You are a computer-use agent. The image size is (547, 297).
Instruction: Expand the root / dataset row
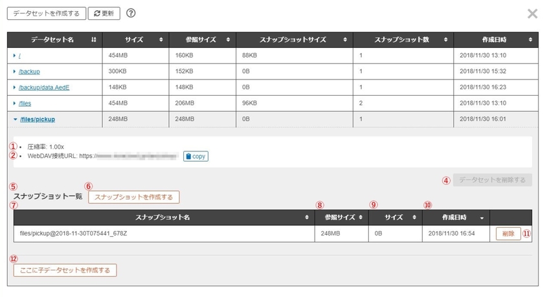(x=14, y=56)
